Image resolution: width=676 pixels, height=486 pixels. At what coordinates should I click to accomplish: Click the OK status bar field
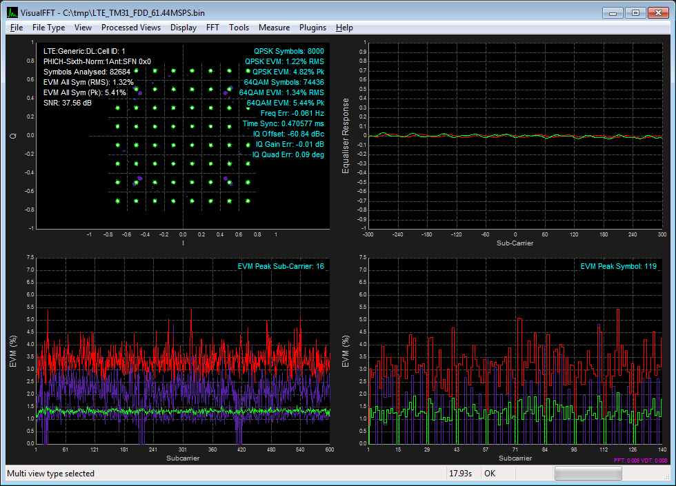[x=490, y=474]
